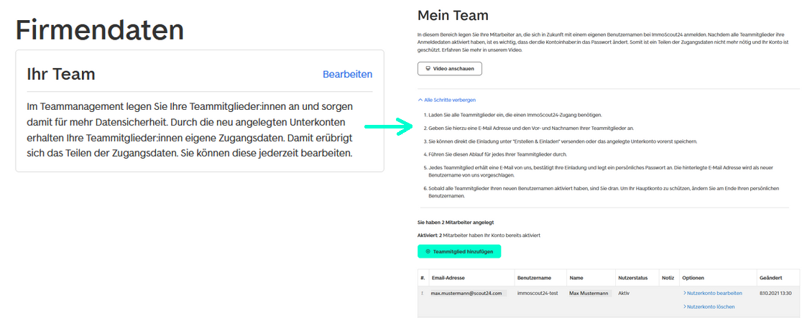The height and width of the screenshot is (318, 802).
Task: Click the Email-Adresse column header
Action: click(450, 278)
